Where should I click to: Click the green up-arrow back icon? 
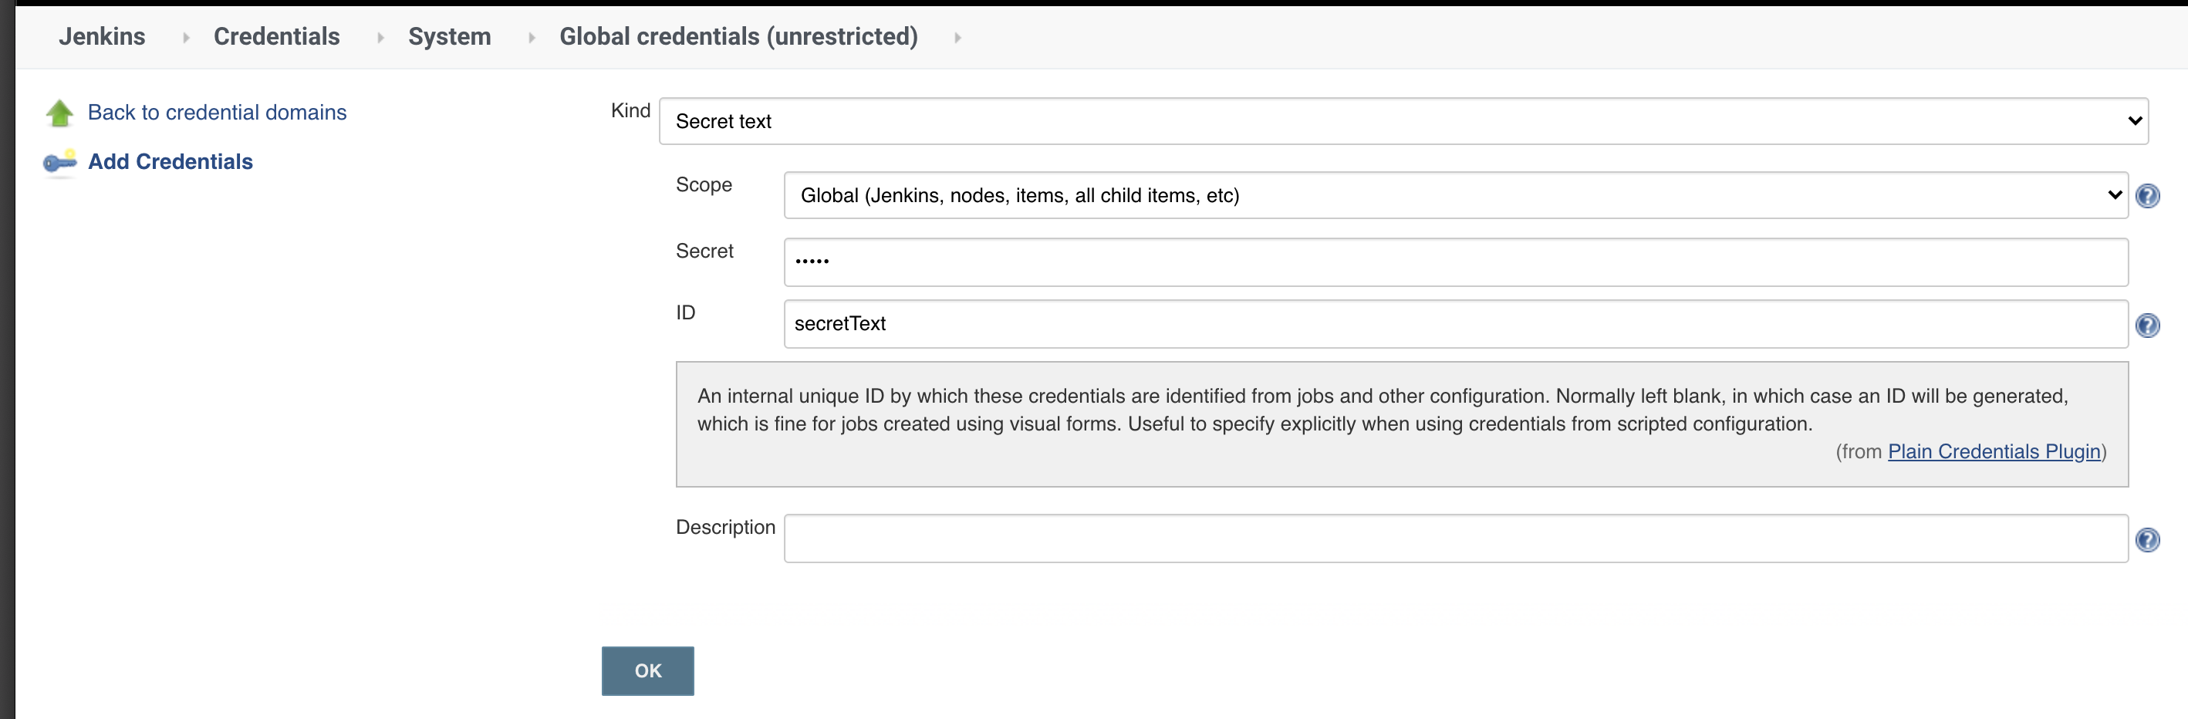click(59, 113)
